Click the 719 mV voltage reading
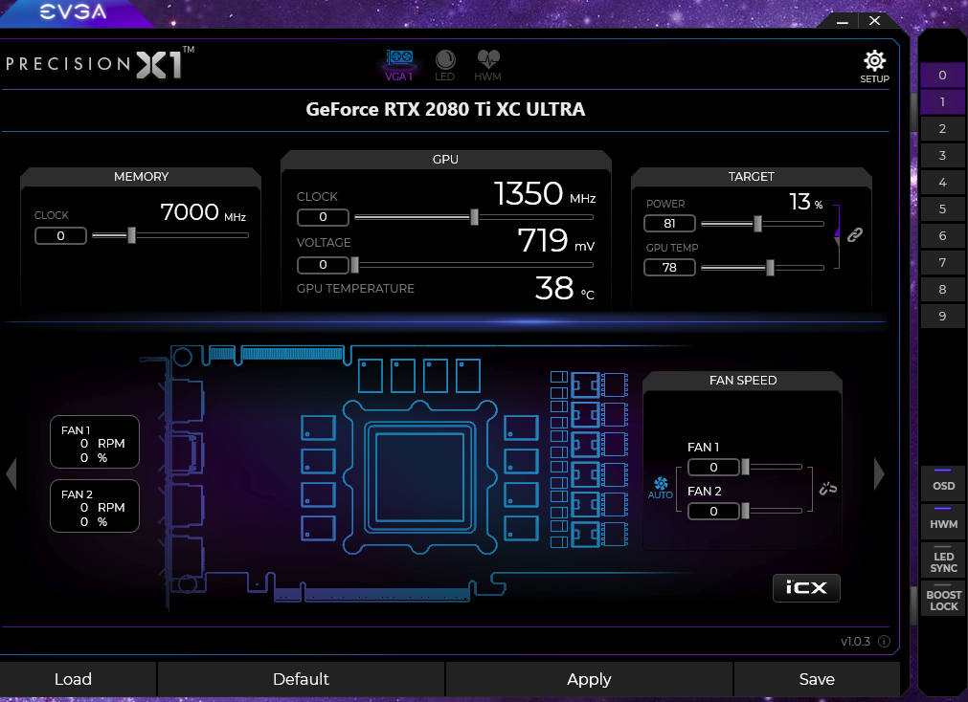 click(555, 241)
